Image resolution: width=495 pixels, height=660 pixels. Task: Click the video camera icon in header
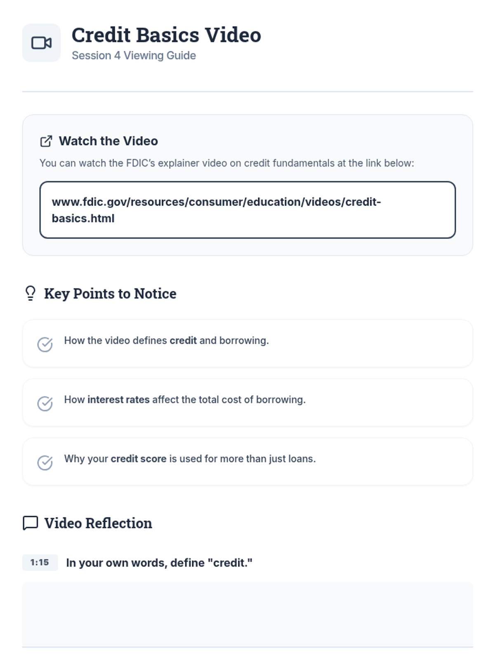[41, 43]
